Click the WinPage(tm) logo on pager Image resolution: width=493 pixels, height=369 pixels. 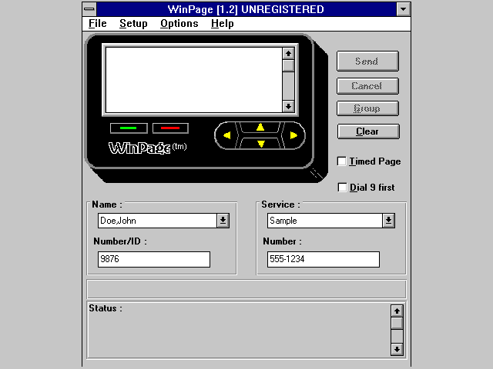coord(147,148)
